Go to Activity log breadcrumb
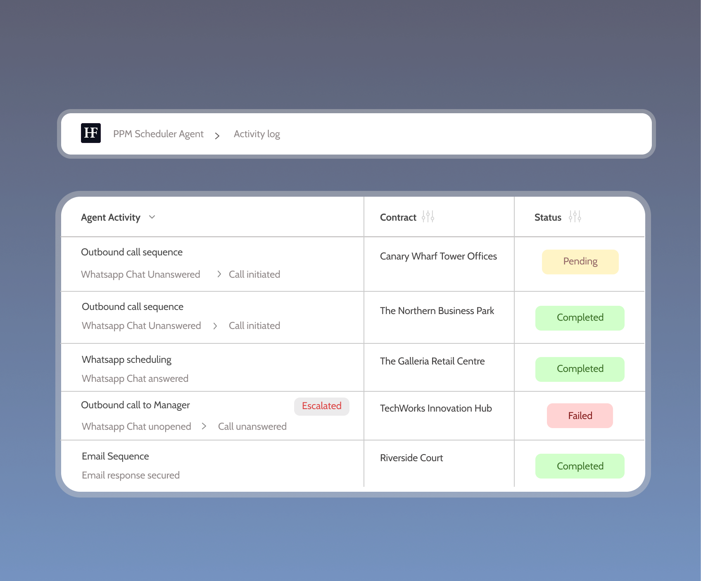701x581 pixels. click(x=257, y=134)
